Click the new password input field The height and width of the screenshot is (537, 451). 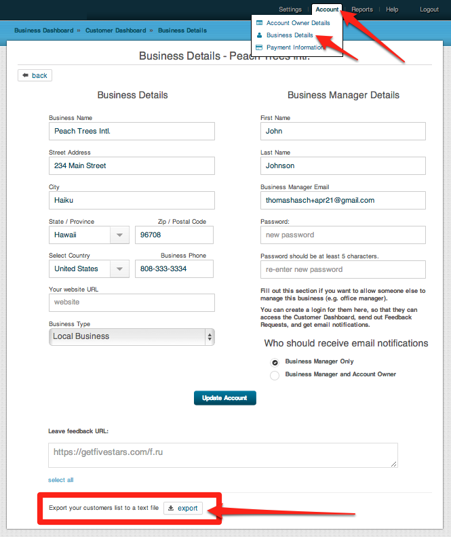click(342, 235)
